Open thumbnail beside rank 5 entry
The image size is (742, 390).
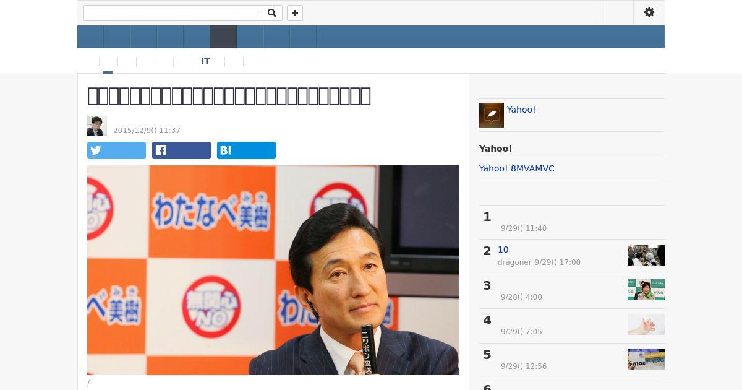[x=646, y=359]
